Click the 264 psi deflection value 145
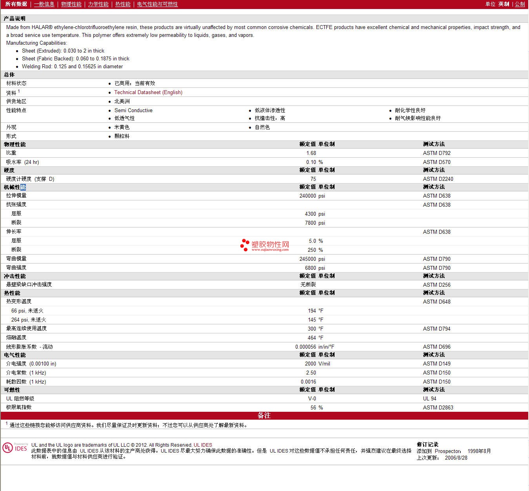Image resolution: width=529 pixels, height=491 pixels. (x=312, y=320)
